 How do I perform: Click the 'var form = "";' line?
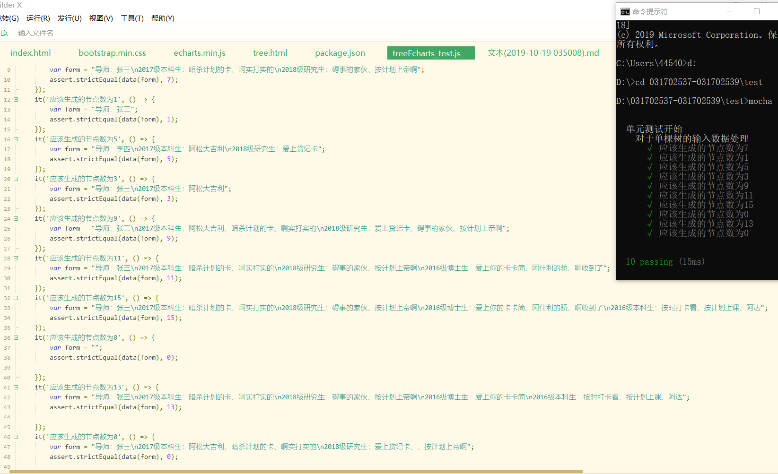76,348
